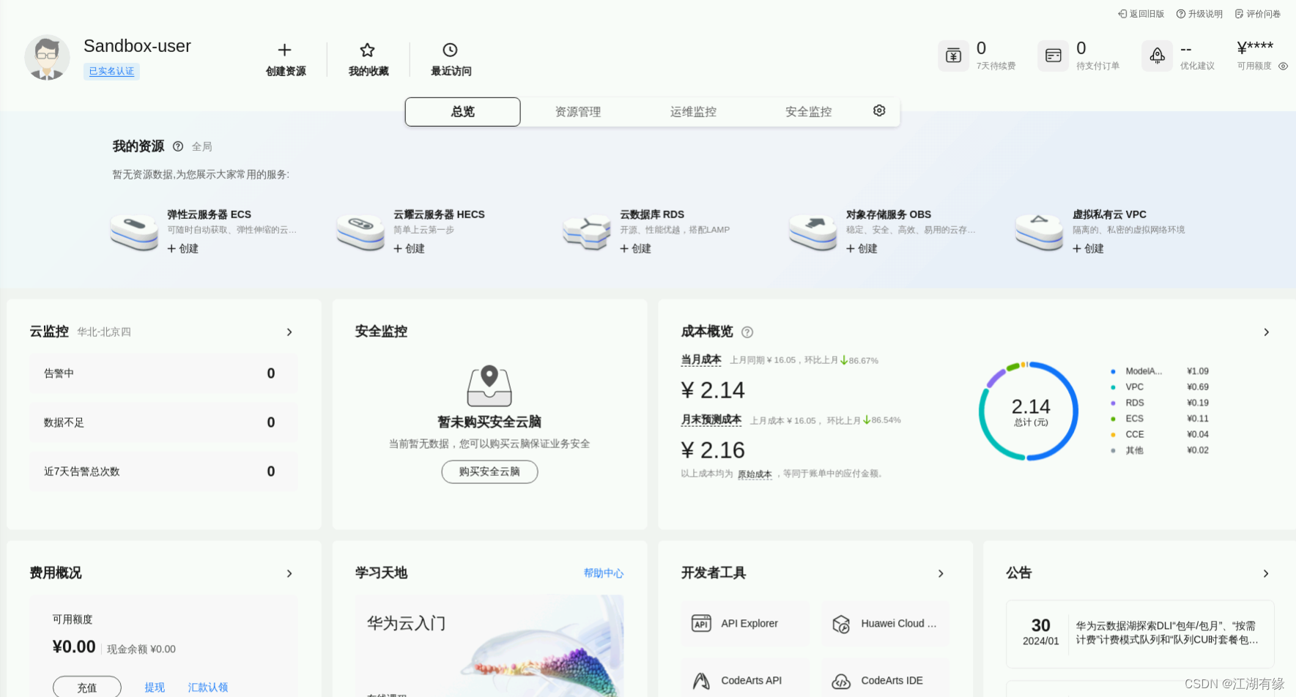Click the user avatar picture
This screenshot has width=1296, height=697.
(47, 57)
